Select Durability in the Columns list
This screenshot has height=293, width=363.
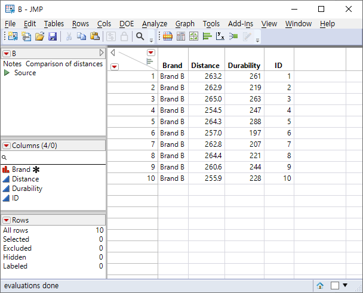click(27, 189)
